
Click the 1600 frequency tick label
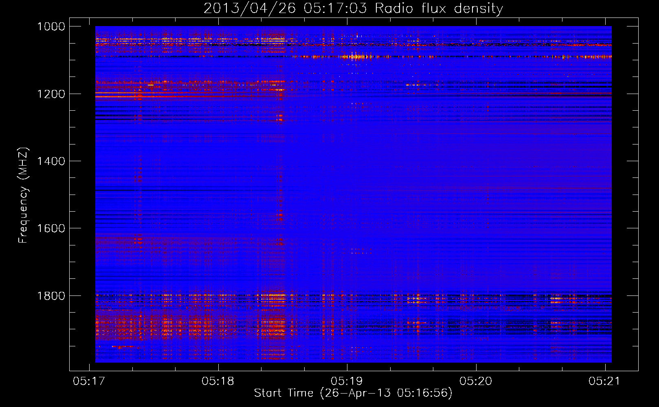[51, 228]
